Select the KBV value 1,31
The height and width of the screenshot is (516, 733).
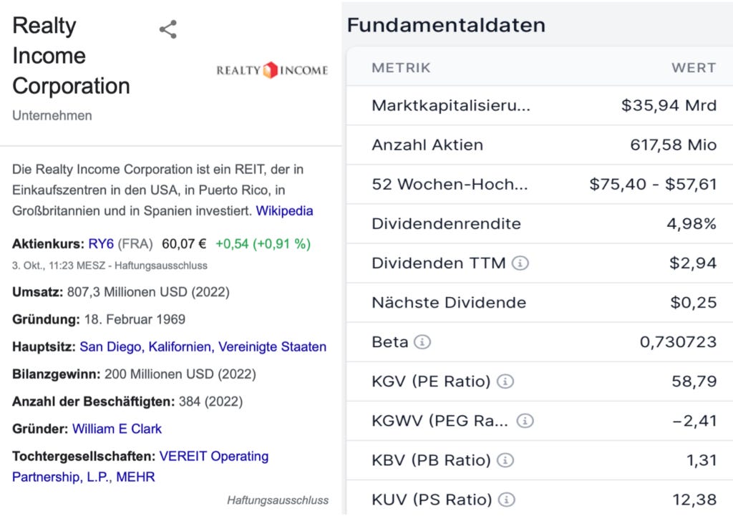point(702,460)
